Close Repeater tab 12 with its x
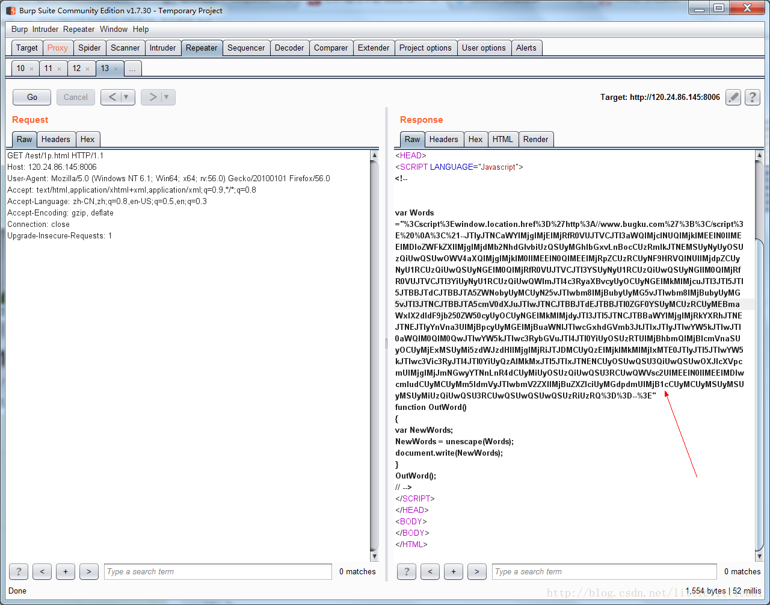770x605 pixels. [x=87, y=69]
